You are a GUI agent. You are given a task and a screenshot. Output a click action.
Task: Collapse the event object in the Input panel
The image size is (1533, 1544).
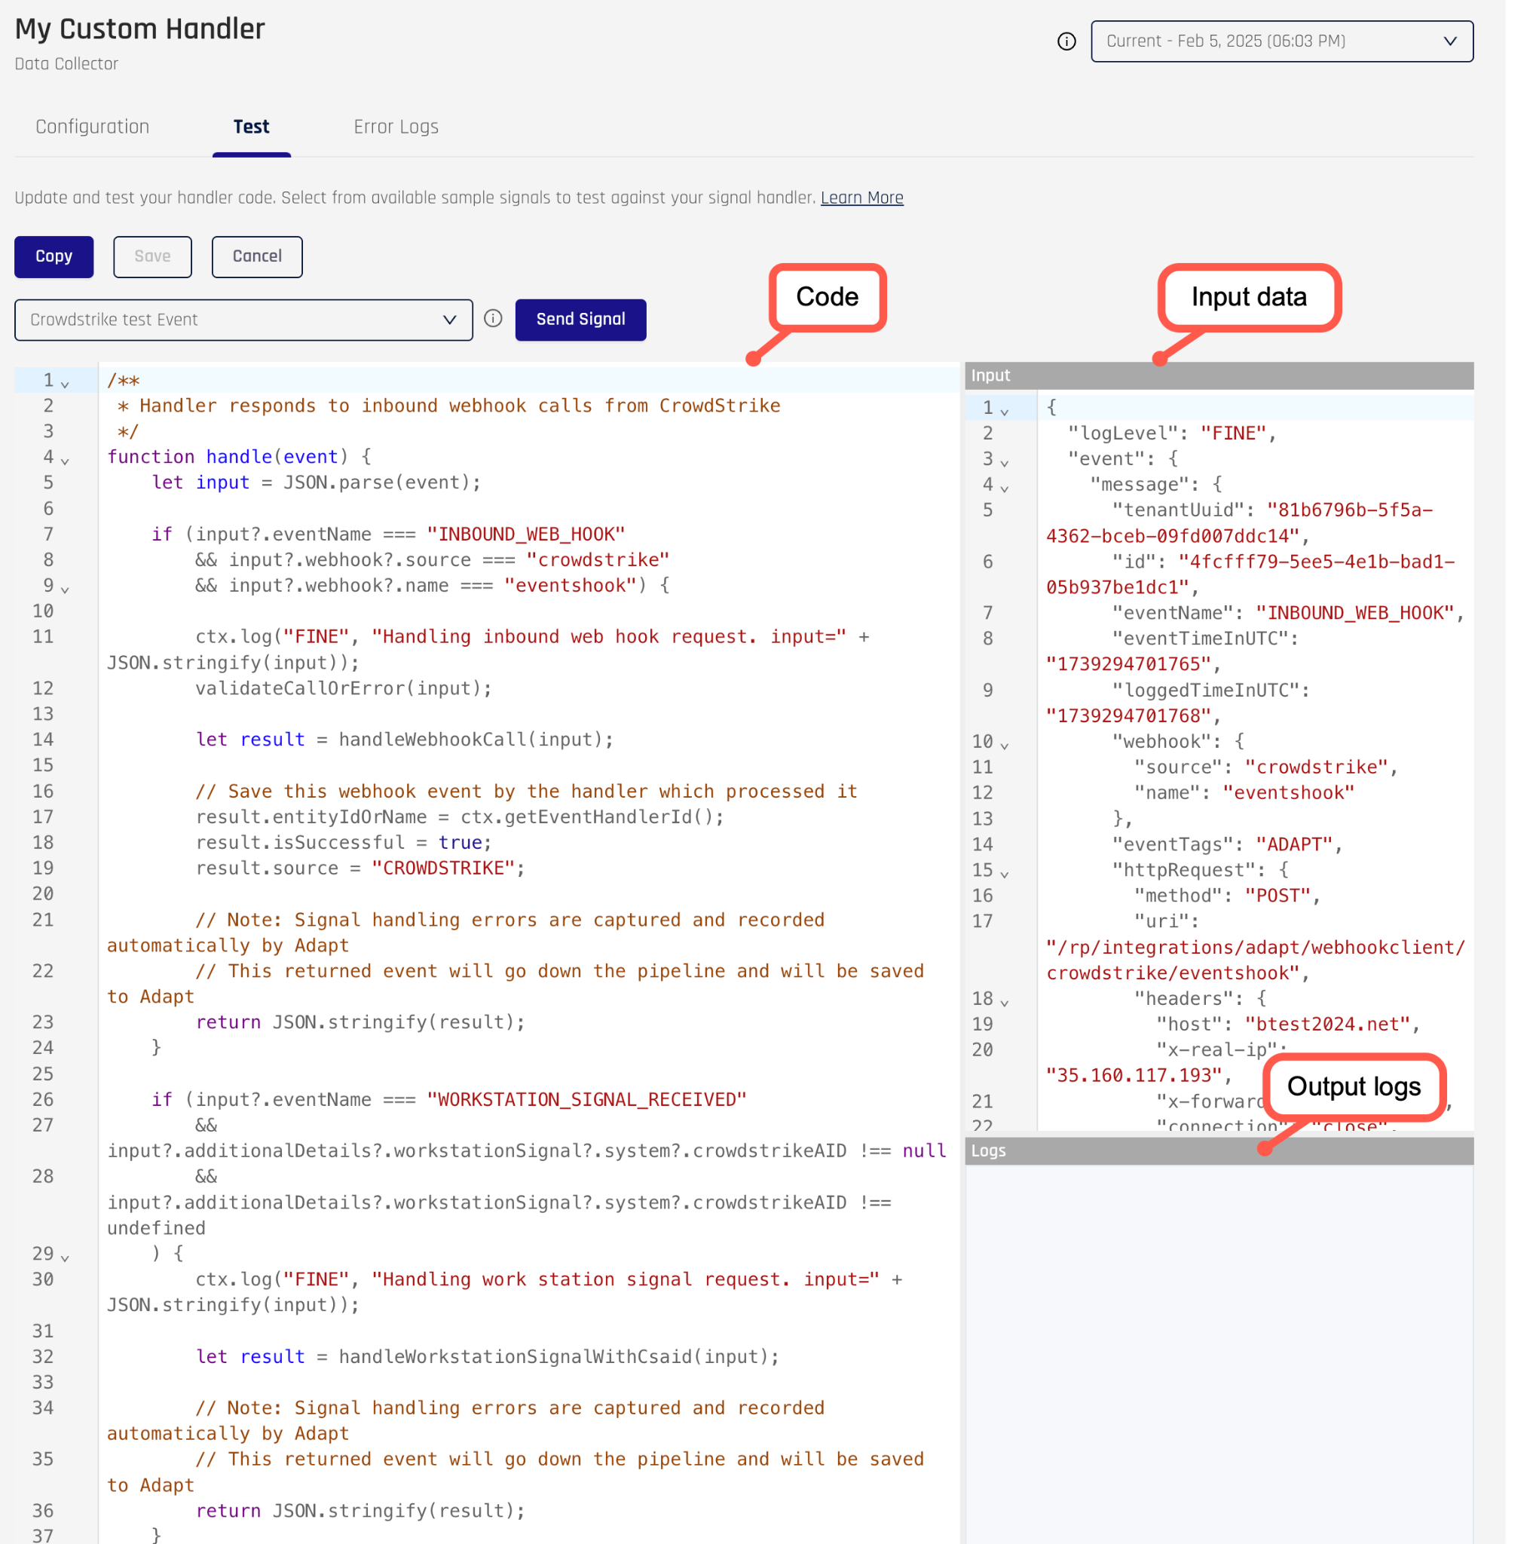(x=1005, y=462)
